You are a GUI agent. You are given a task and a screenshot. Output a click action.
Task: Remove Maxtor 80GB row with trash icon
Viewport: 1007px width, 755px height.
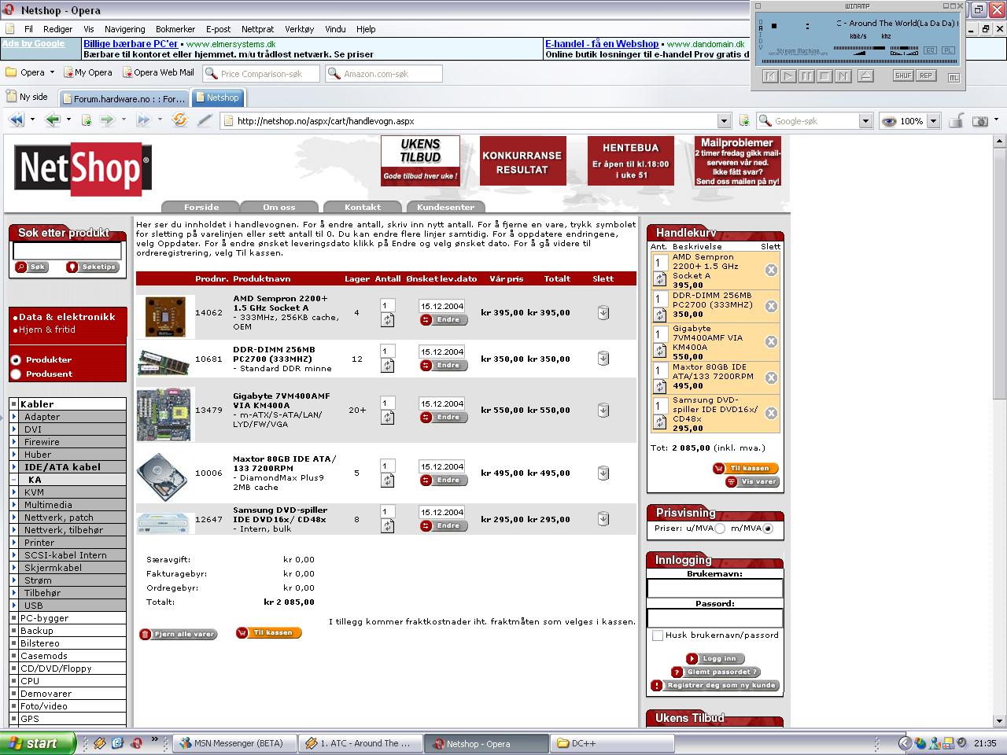603,473
